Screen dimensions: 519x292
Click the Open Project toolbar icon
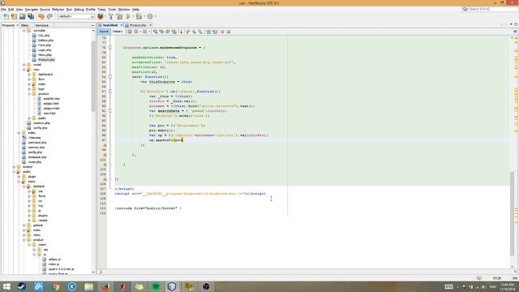pos(22,16)
